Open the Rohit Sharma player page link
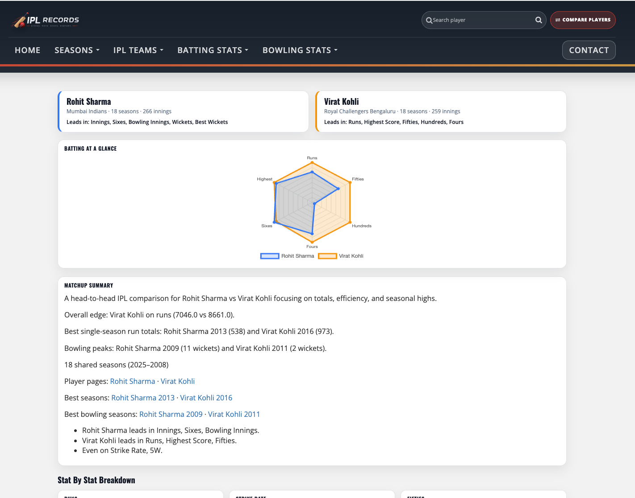Screen dimensions: 635x498 pyautogui.click(x=133, y=381)
